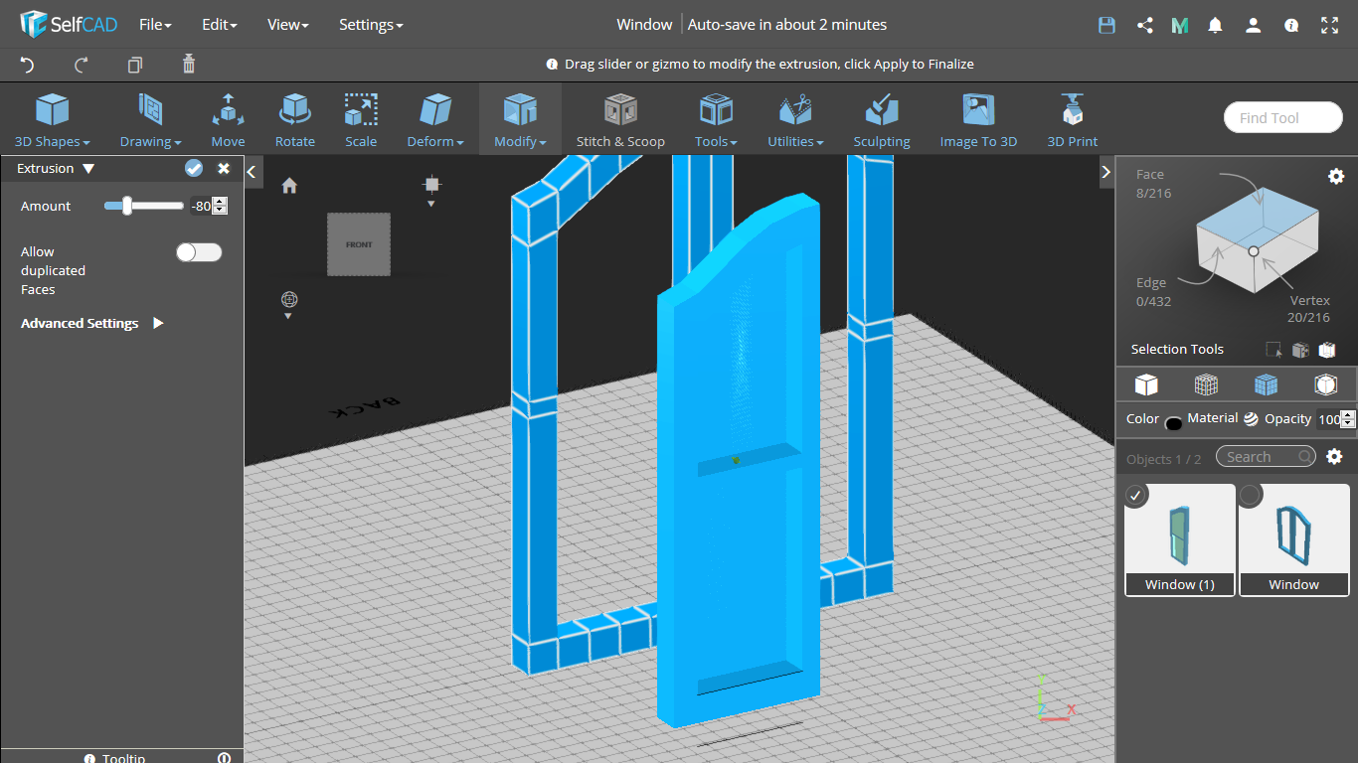Select the Move tool
This screenshot has height=763, width=1358.
click(x=228, y=119)
